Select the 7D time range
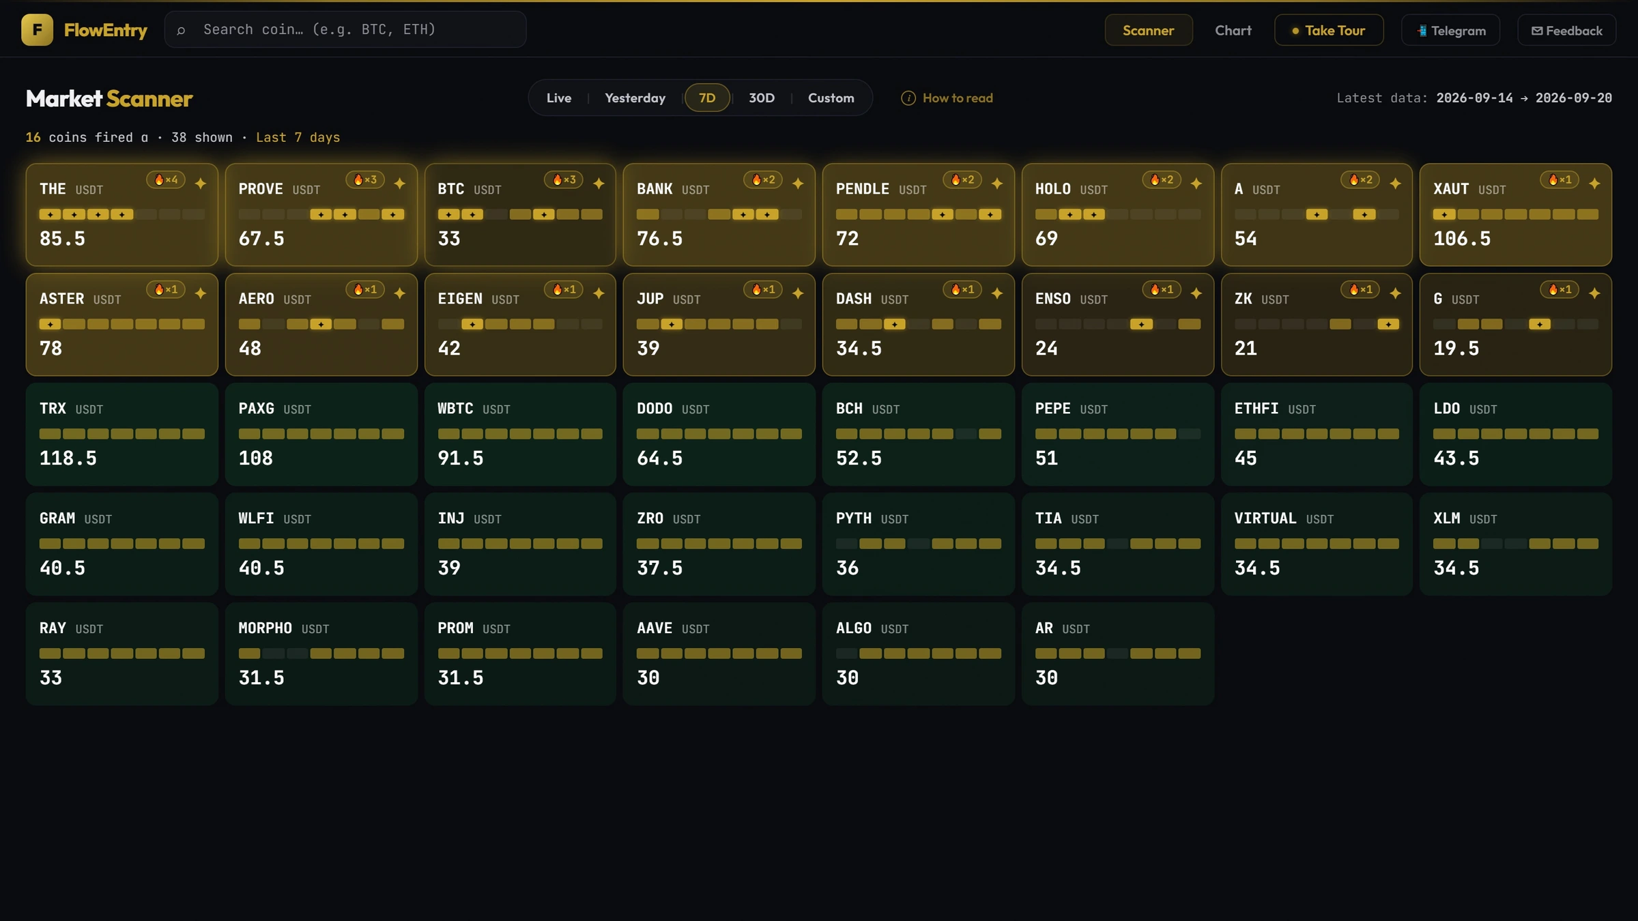The width and height of the screenshot is (1638, 921). click(x=707, y=98)
